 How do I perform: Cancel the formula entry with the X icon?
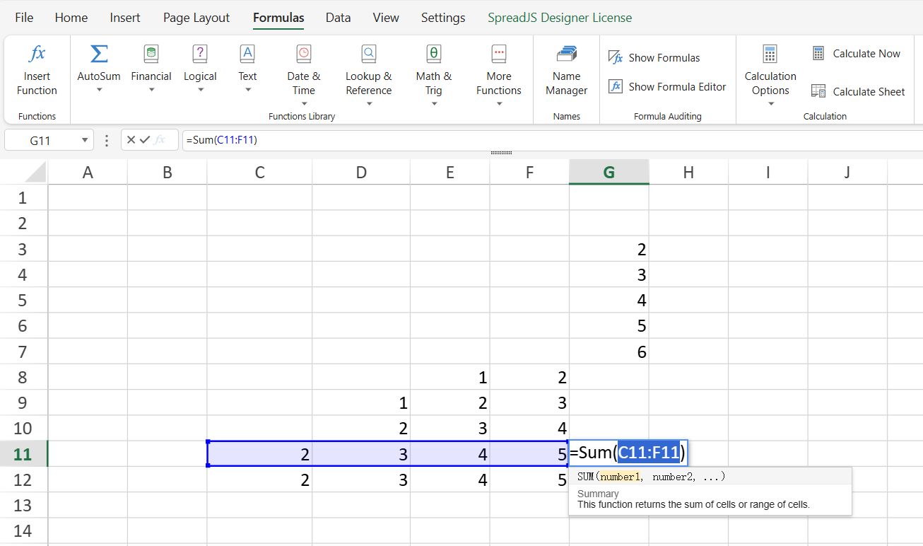[131, 140]
